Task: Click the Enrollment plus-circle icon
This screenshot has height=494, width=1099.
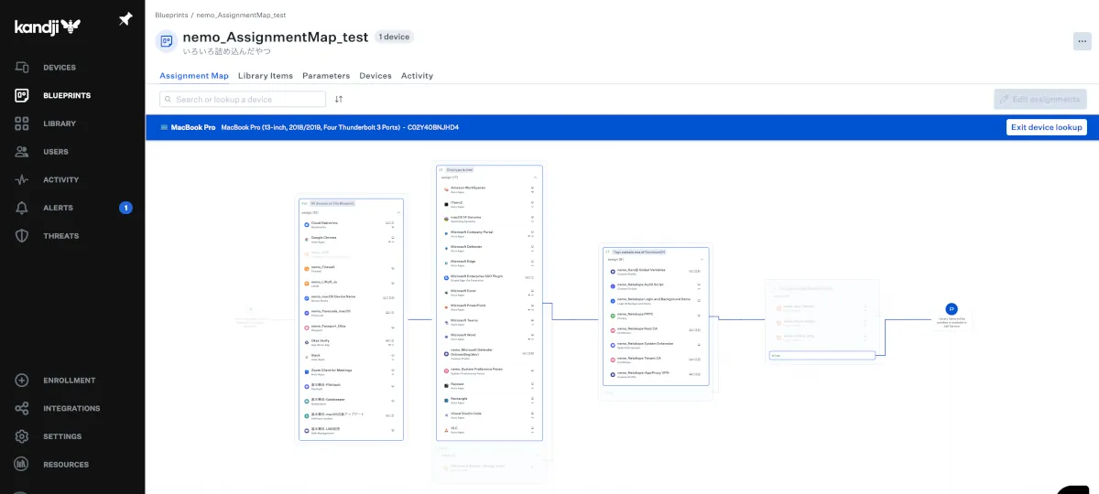Action: (22, 381)
